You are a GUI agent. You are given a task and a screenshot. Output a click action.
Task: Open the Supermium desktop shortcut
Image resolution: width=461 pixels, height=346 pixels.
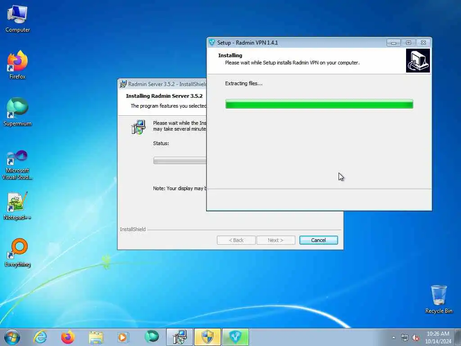18,112
